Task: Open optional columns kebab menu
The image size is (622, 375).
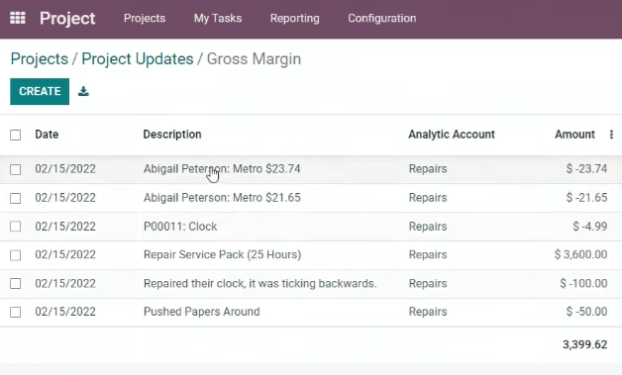Action: 611,135
